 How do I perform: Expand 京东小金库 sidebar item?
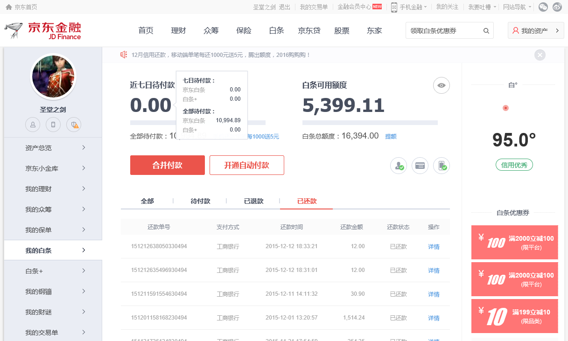click(x=53, y=168)
